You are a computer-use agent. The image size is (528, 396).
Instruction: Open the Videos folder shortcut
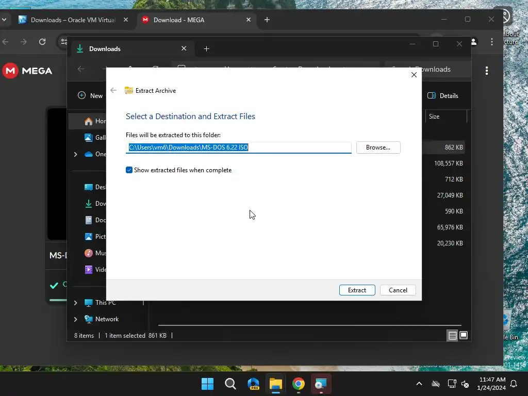95,269
